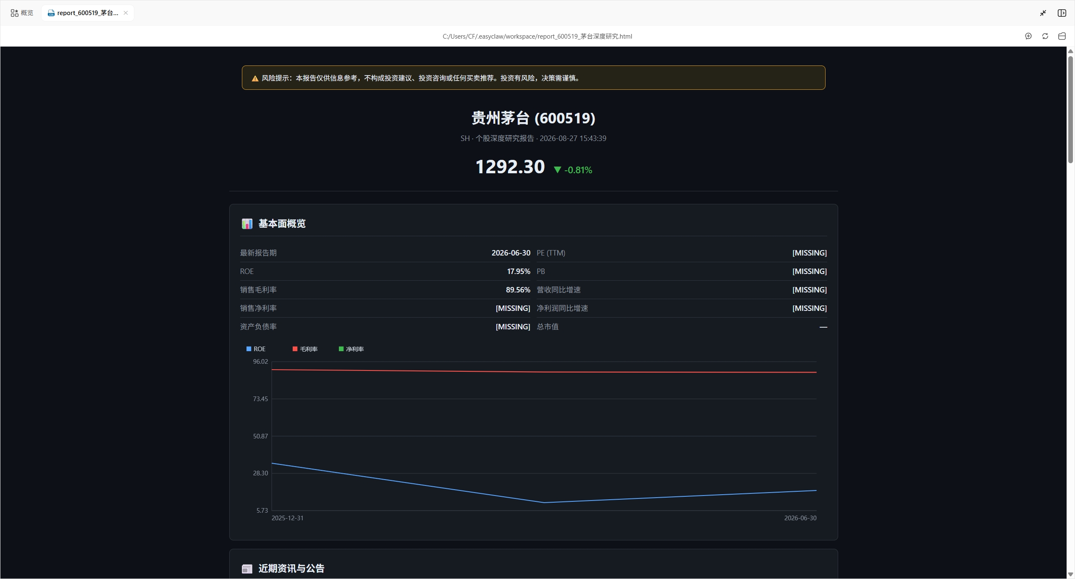
Task: Open the 概览 overview tab
Action: tap(22, 13)
